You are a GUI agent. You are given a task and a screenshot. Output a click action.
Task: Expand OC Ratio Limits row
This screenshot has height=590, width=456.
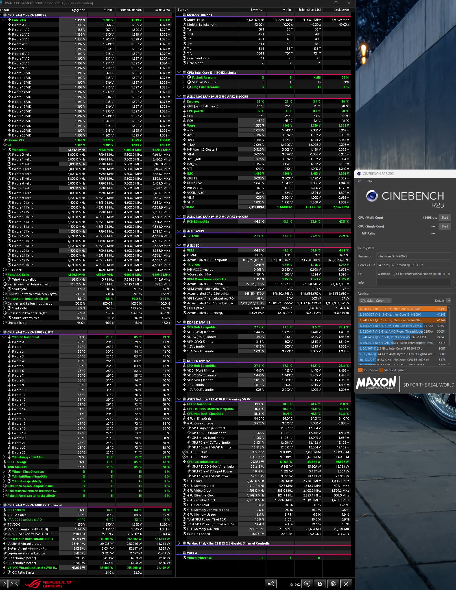click(4, 572)
